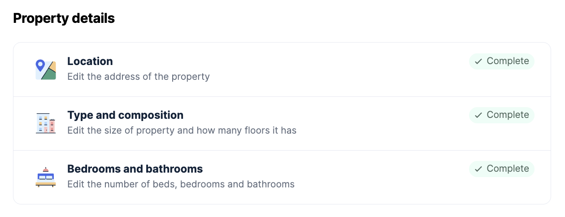Image resolution: width=565 pixels, height=217 pixels.
Task: Click 'Edit the number of beds' description
Action: (x=181, y=184)
